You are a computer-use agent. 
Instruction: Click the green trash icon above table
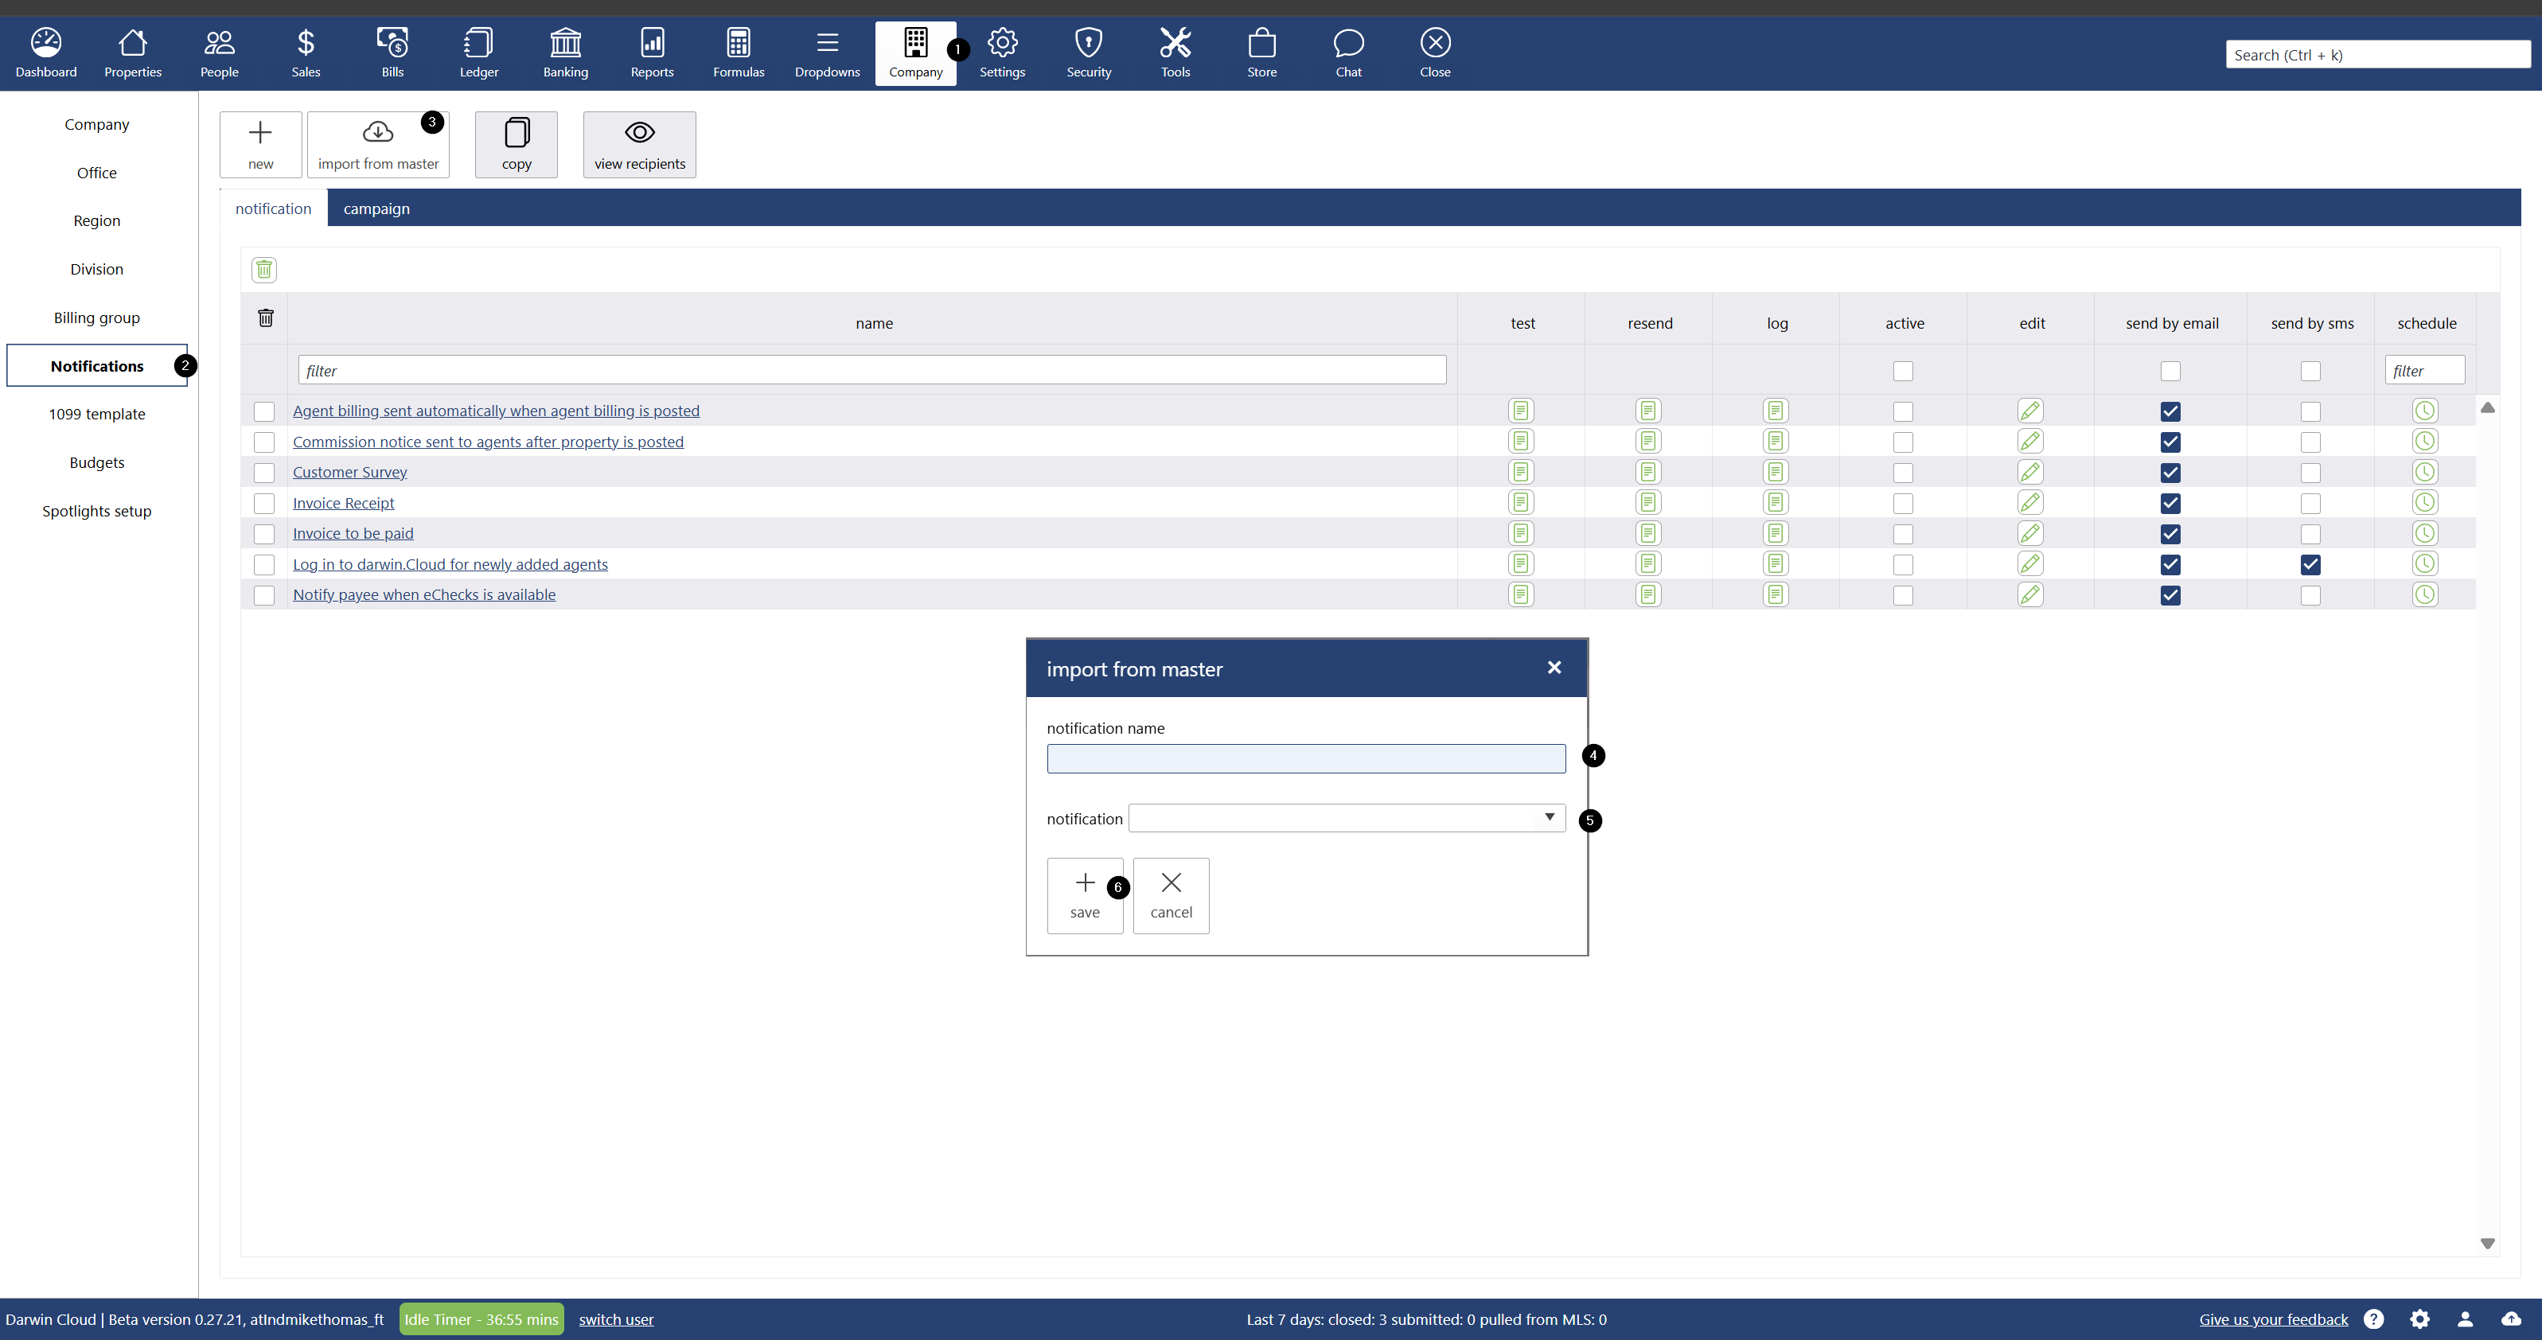pyautogui.click(x=263, y=270)
